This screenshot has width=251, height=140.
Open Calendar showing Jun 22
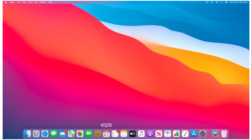(x=106, y=134)
